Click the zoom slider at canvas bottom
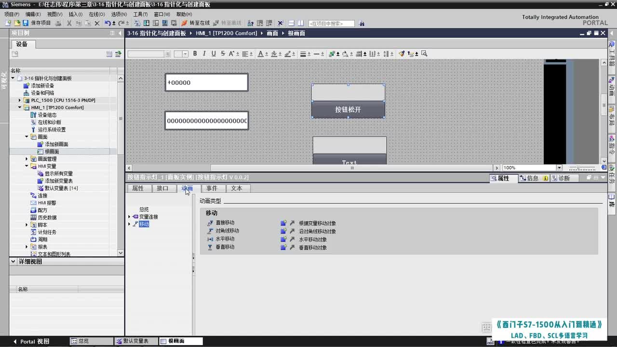 581,168
